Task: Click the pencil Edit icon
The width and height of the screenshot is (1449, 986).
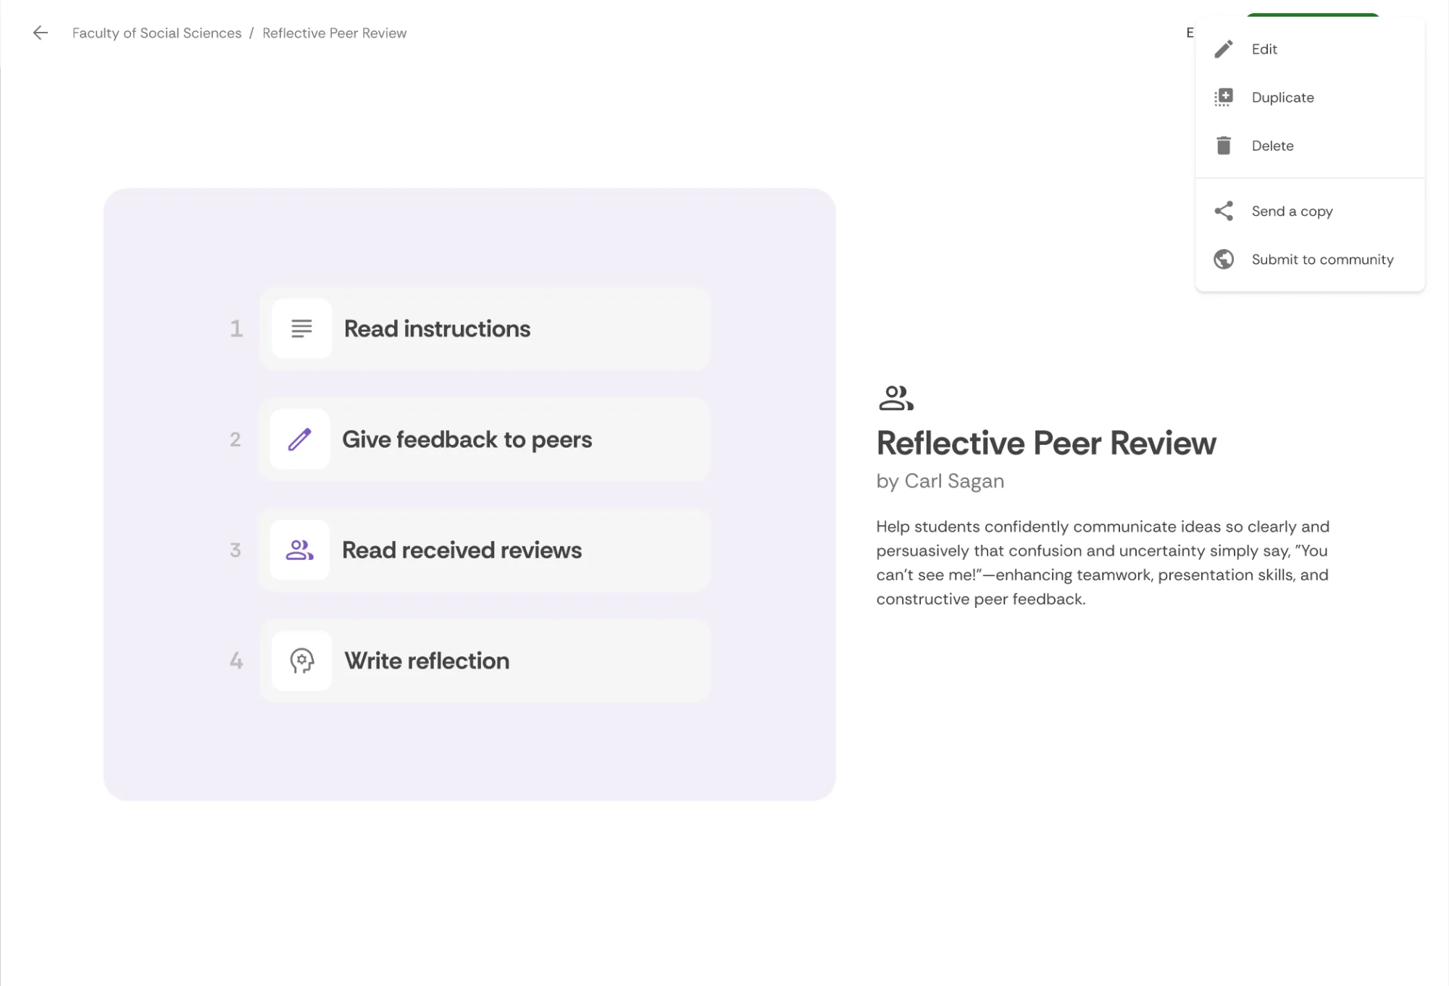Action: tap(1224, 49)
